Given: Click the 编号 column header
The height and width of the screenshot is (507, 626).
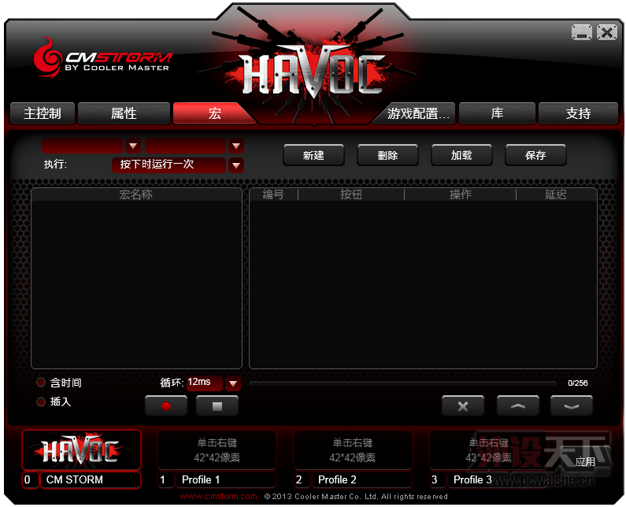Looking at the screenshot, I should pyautogui.click(x=273, y=194).
